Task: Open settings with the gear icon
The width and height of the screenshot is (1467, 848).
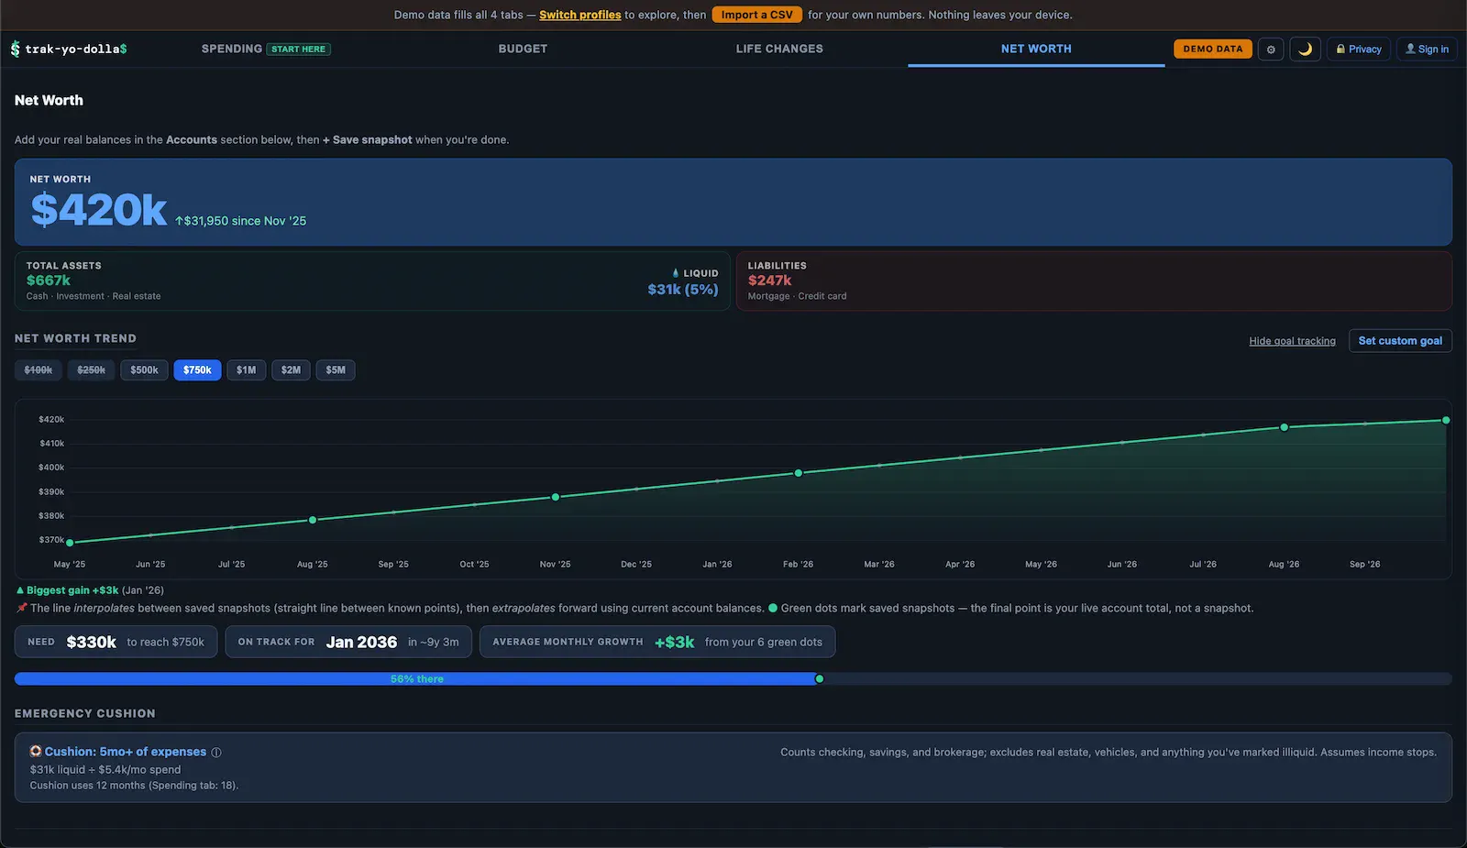Action: 1271,50
